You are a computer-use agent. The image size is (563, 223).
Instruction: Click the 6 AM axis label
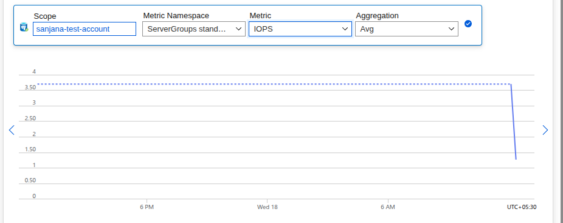(x=388, y=207)
